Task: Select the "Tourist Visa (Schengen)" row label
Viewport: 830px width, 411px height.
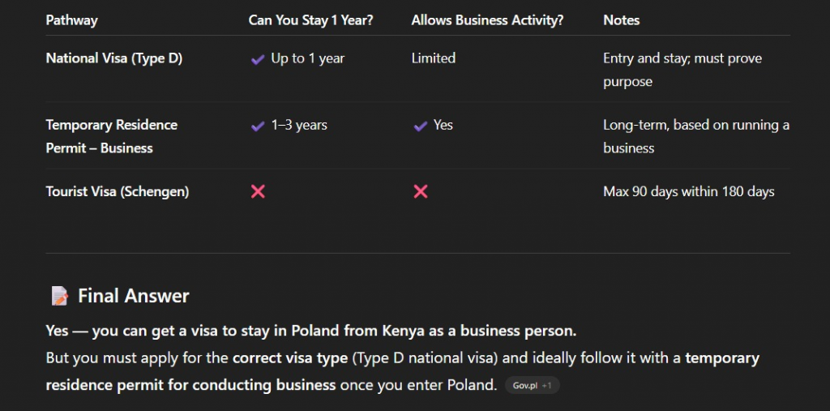Action: click(x=117, y=192)
